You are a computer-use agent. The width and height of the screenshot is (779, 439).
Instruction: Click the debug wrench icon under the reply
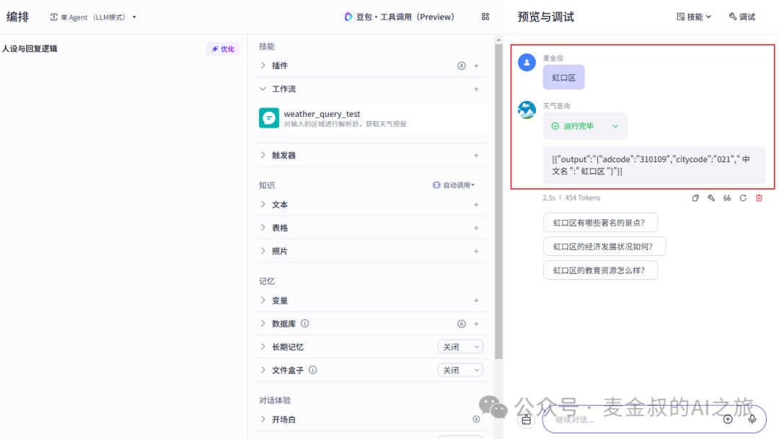pos(711,198)
